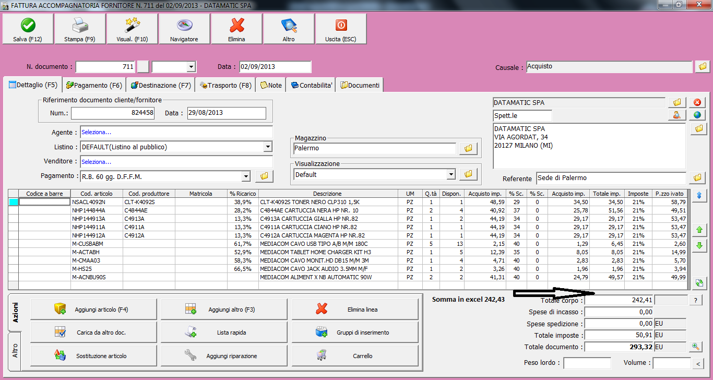This screenshot has width=713, height=380.
Task: Expand the Pagamento R.B. 60 gg. dropdown
Action: [245, 176]
